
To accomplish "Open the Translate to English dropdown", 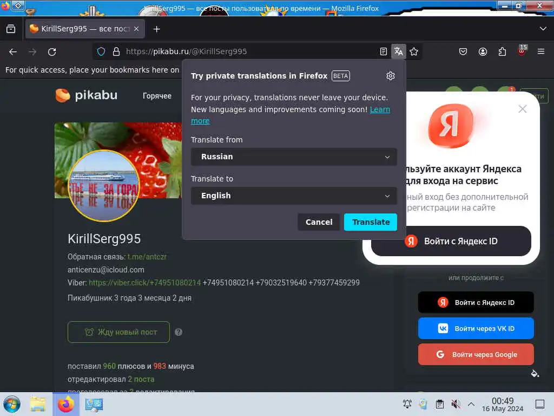I will pos(294,196).
